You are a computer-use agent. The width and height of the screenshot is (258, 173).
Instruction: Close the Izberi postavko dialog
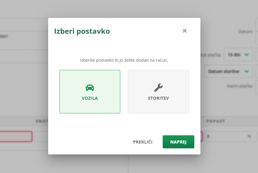point(185,31)
